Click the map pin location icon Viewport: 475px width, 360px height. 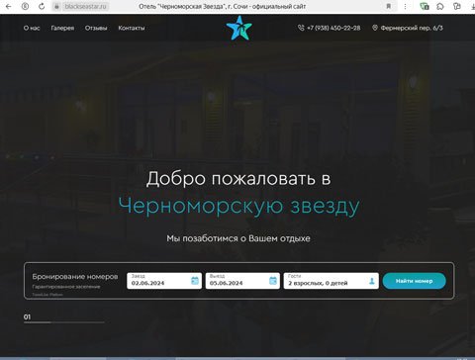[x=375, y=28]
